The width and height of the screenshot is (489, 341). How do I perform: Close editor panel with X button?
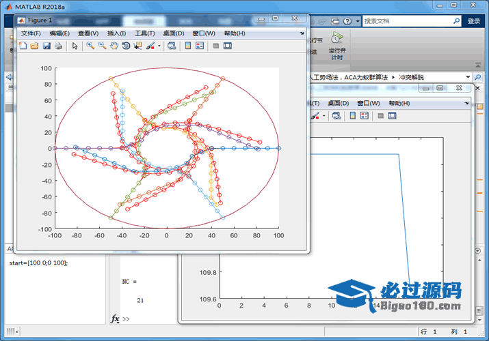point(477,88)
